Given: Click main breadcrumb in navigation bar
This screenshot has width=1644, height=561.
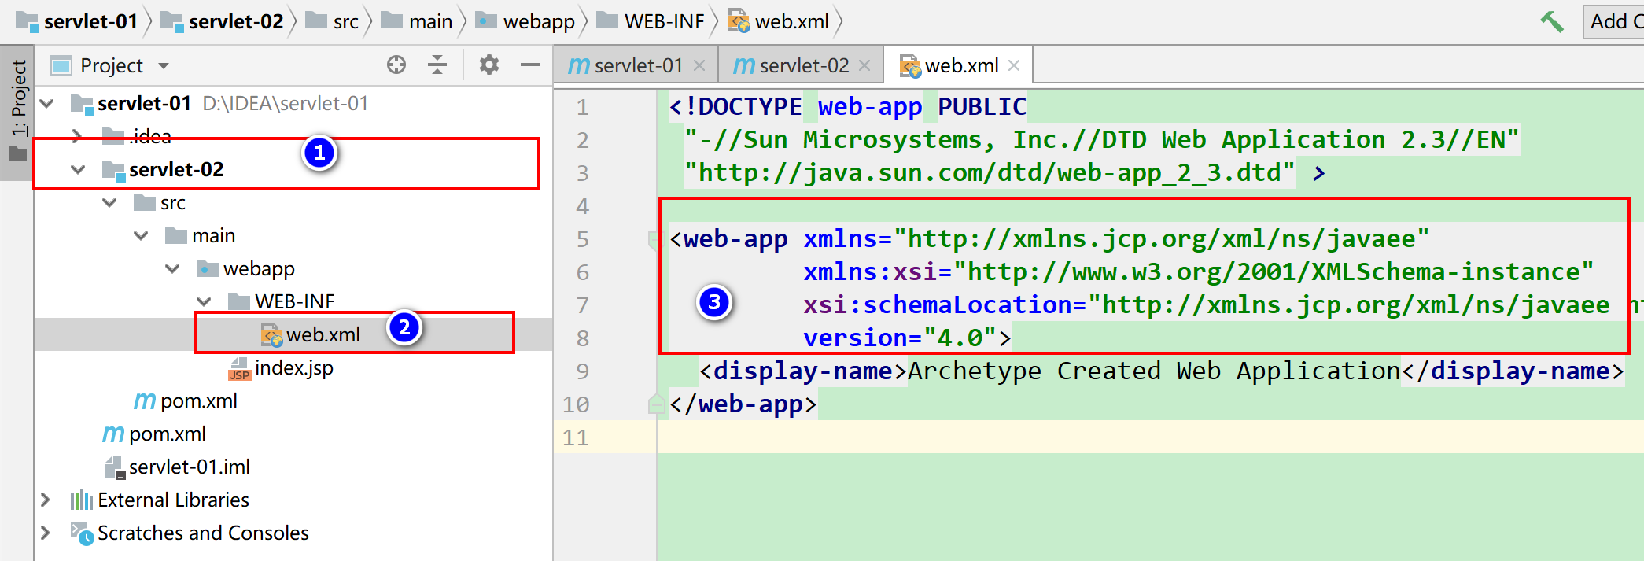Looking at the screenshot, I should click(x=417, y=21).
